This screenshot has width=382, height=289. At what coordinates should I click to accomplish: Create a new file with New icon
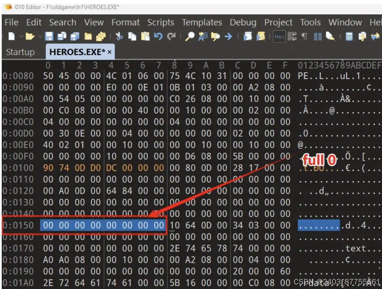pyautogui.click(x=11, y=36)
